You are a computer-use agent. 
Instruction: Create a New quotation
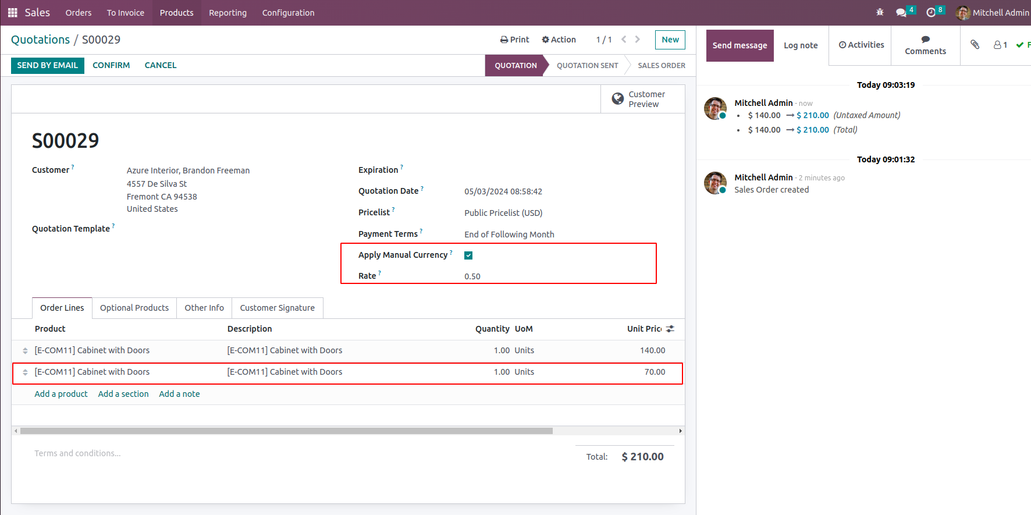[x=670, y=40]
